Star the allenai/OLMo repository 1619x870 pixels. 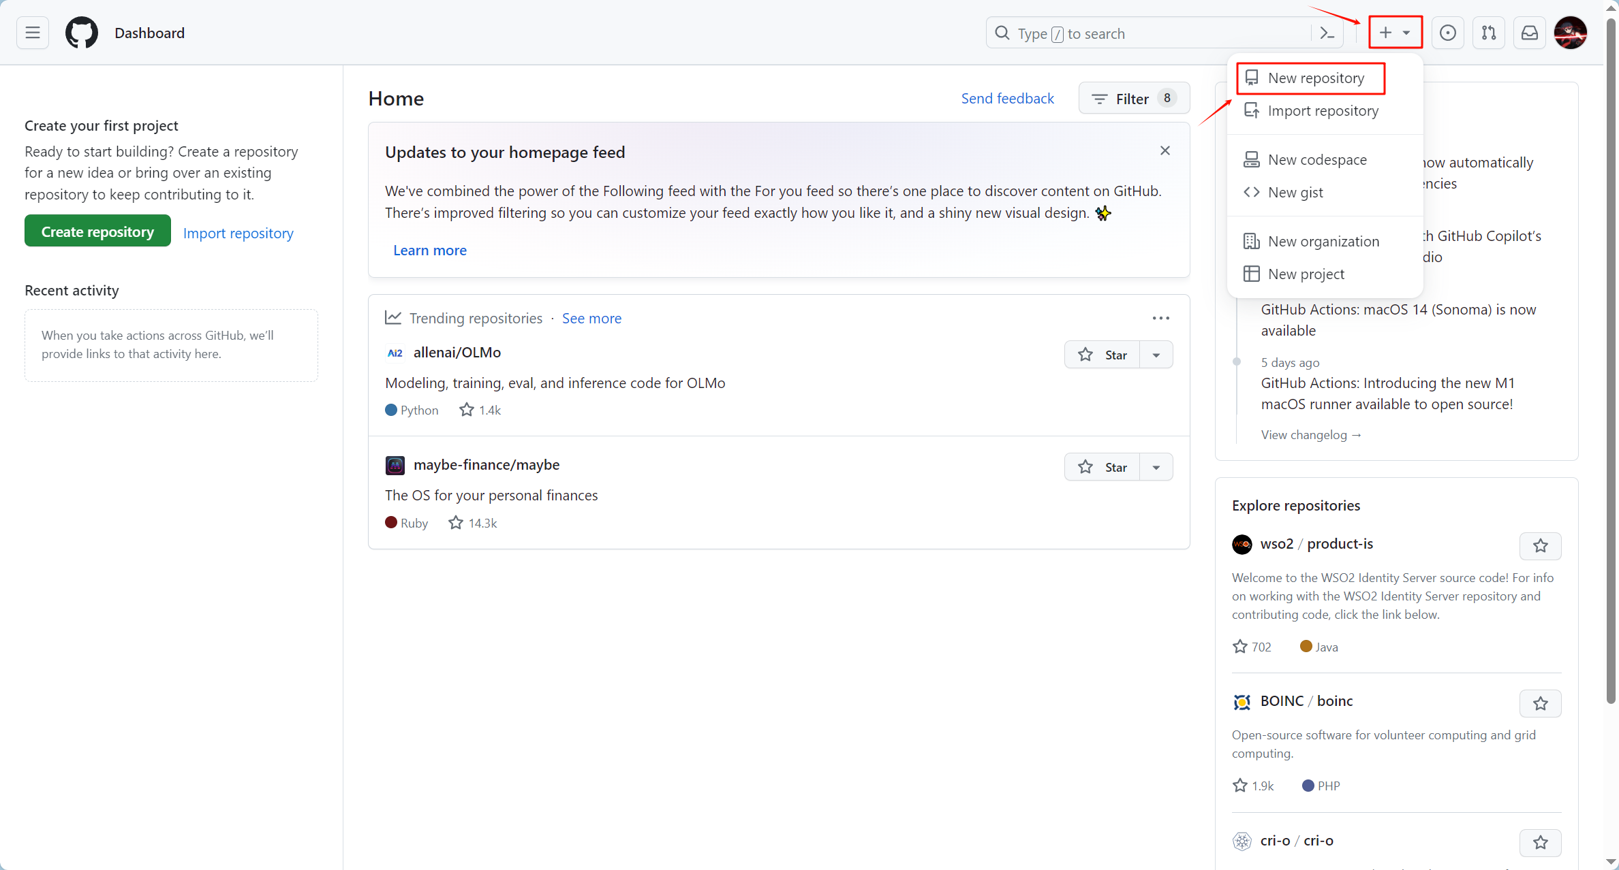coord(1102,355)
